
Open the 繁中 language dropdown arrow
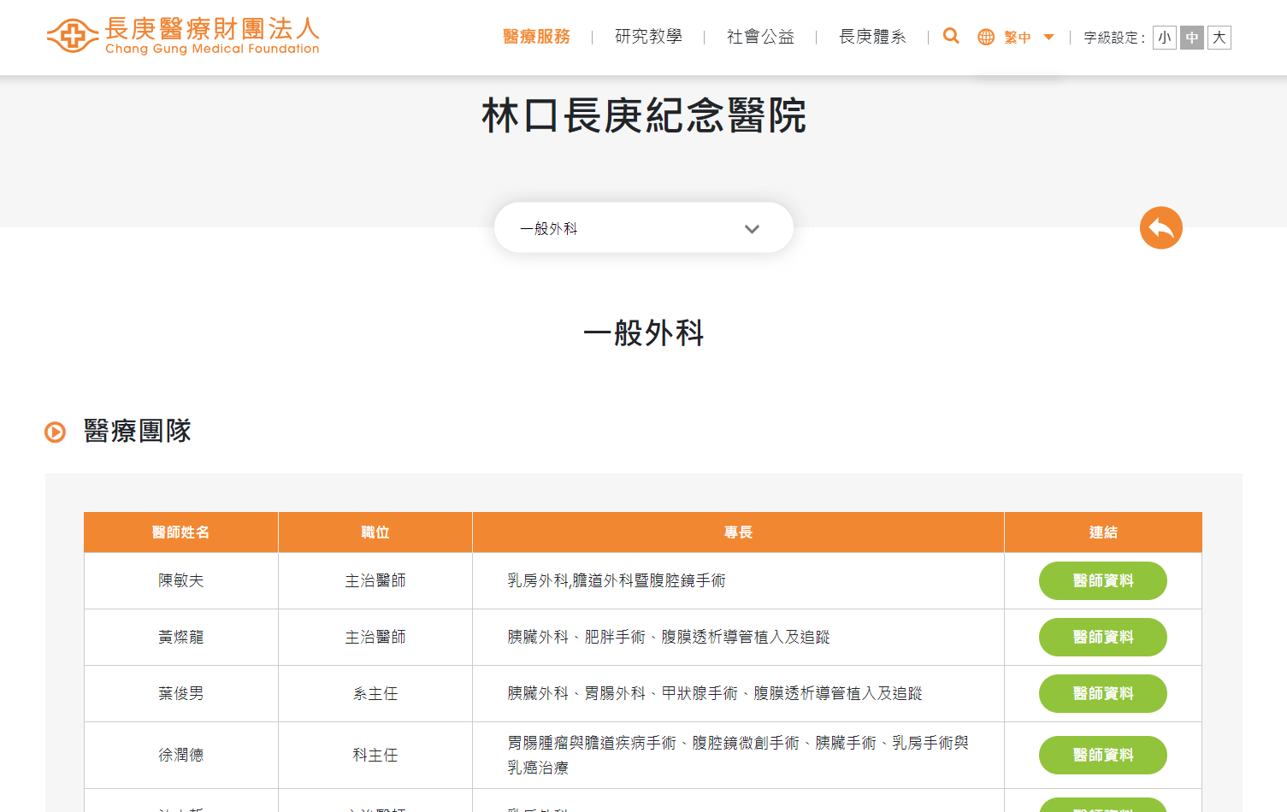click(x=1048, y=38)
